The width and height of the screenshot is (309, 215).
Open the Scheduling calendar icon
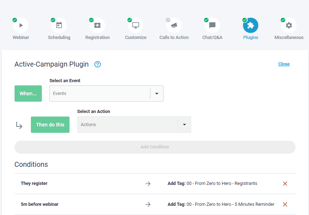[59, 26]
